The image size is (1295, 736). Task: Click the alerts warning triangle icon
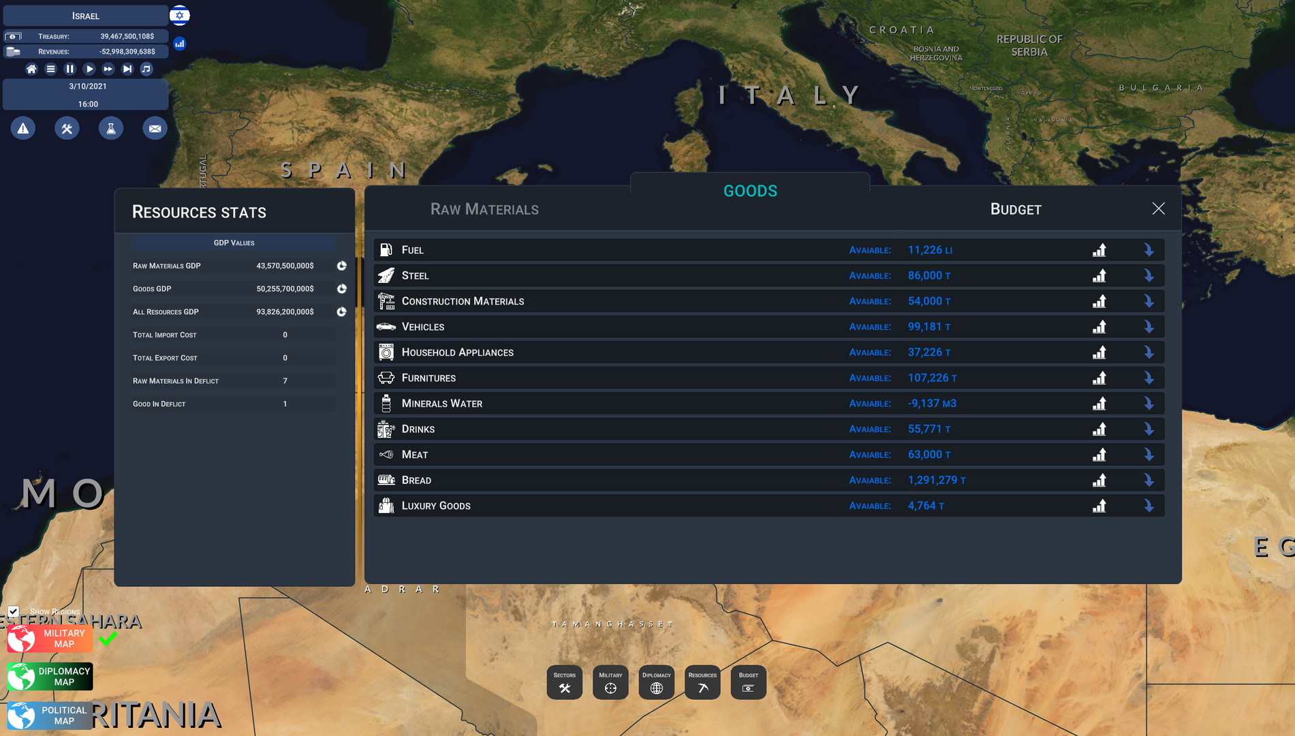[23, 128]
